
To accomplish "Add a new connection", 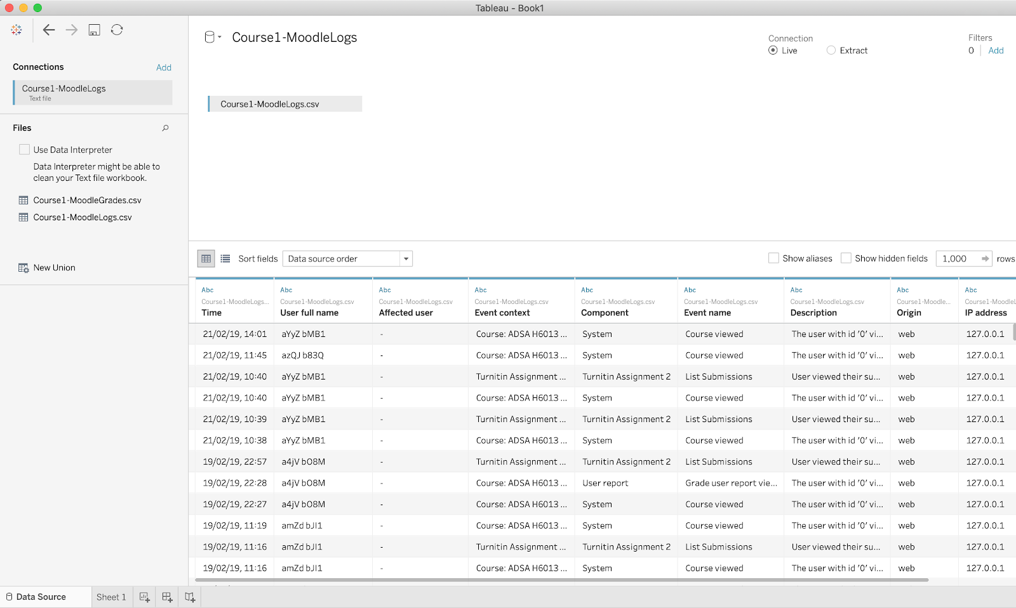I will (x=164, y=67).
